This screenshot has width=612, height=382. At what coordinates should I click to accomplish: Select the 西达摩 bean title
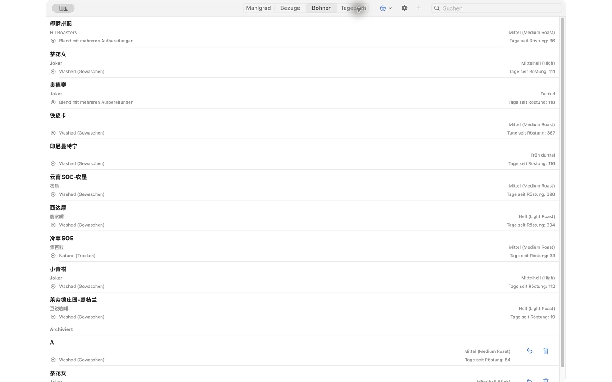58,208
